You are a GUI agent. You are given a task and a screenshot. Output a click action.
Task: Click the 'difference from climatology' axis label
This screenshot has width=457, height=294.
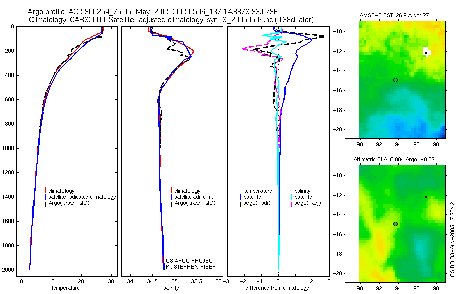point(277,288)
